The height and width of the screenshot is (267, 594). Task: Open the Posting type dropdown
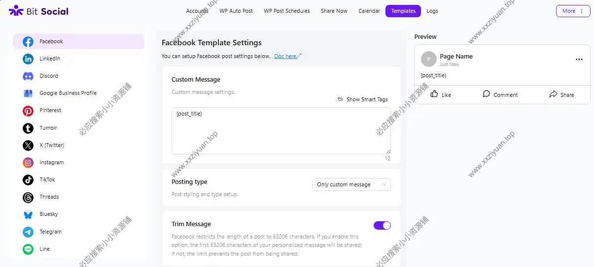click(351, 184)
